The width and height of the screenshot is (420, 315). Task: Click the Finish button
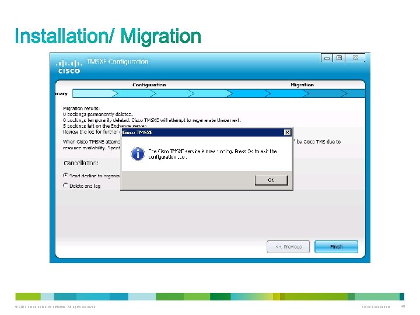point(336,247)
